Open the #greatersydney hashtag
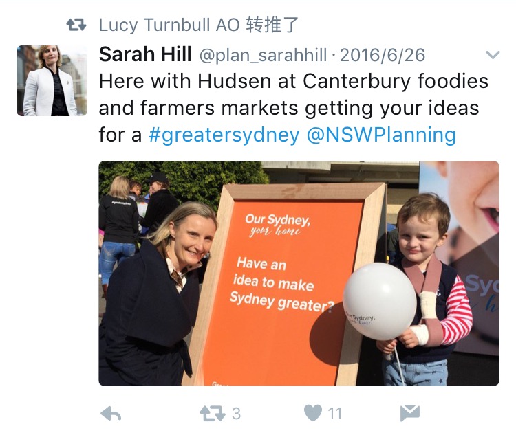Viewport: 516px width, 435px height. (x=224, y=135)
